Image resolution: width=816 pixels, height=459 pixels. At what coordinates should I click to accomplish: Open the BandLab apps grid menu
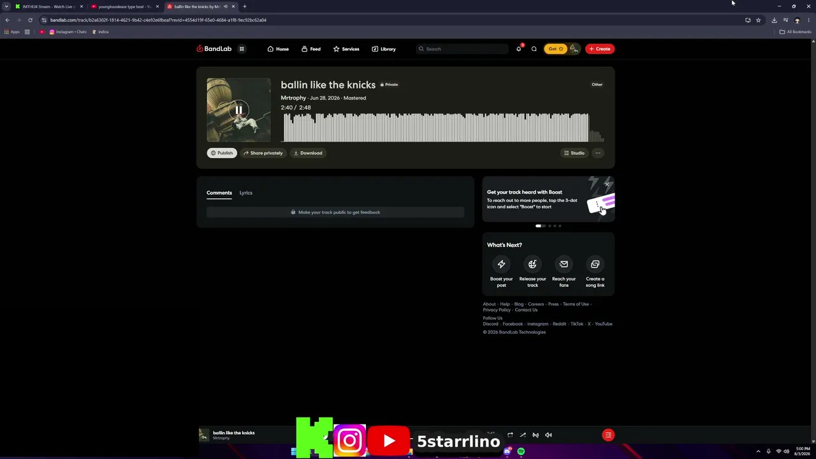[x=242, y=49]
